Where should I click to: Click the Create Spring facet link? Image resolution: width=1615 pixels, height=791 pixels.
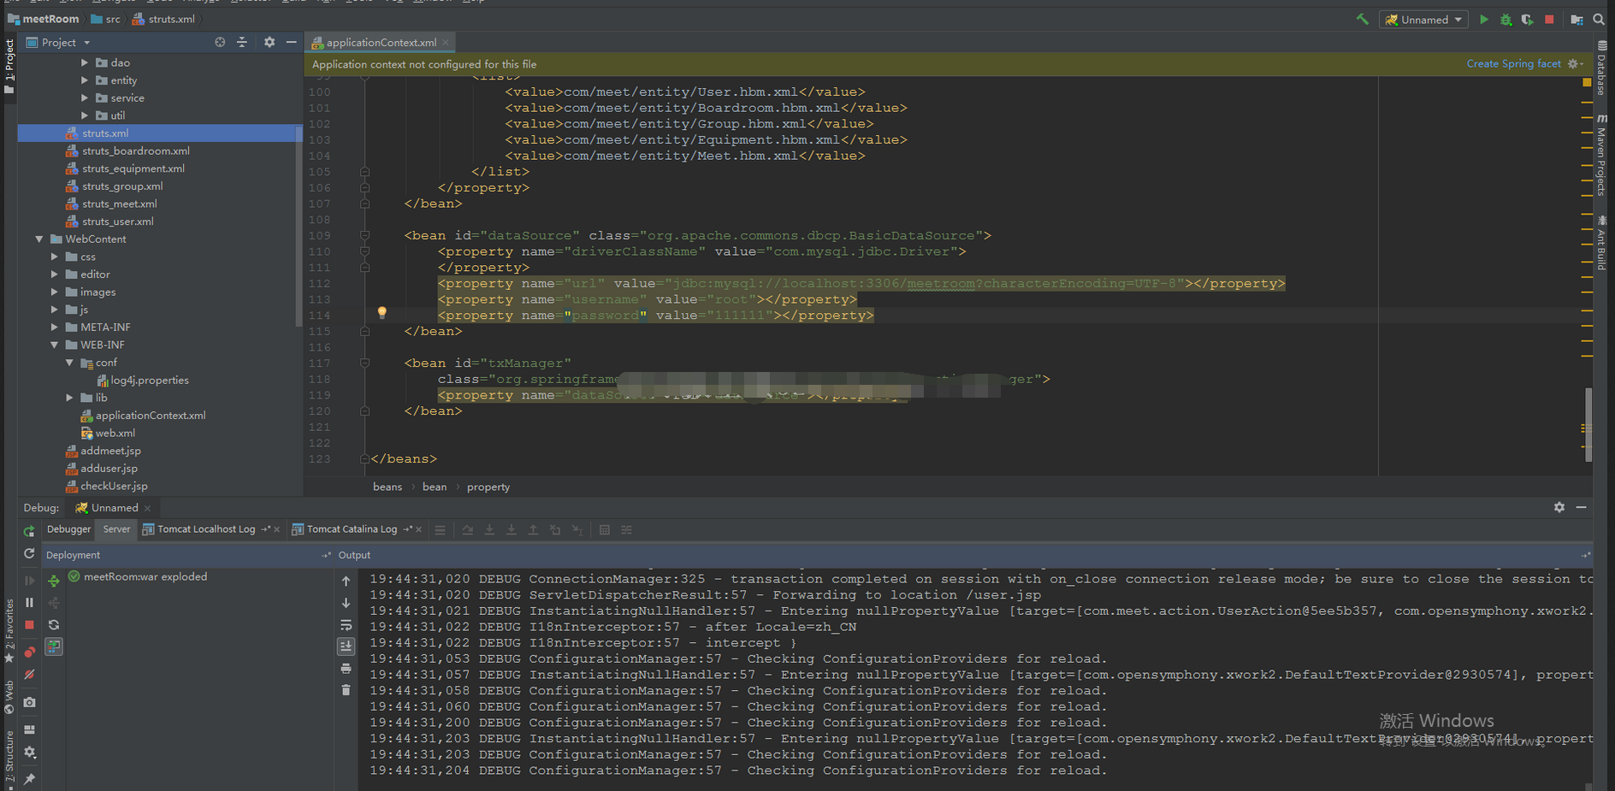pos(1513,64)
